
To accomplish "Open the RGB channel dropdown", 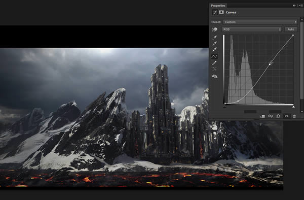I will click(x=252, y=29).
